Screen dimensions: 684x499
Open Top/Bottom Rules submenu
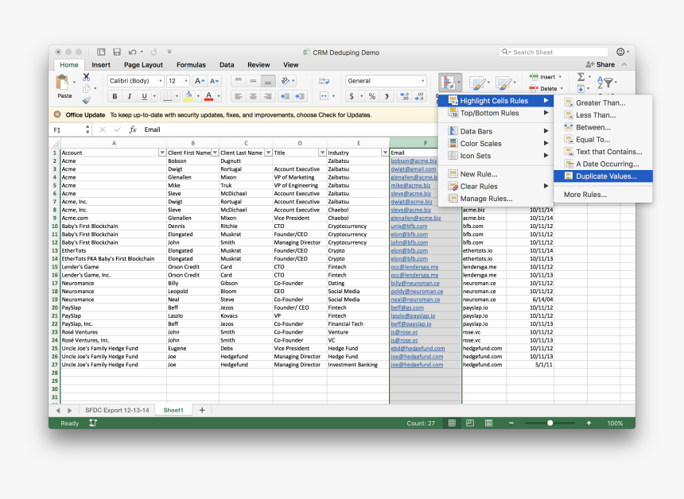496,113
